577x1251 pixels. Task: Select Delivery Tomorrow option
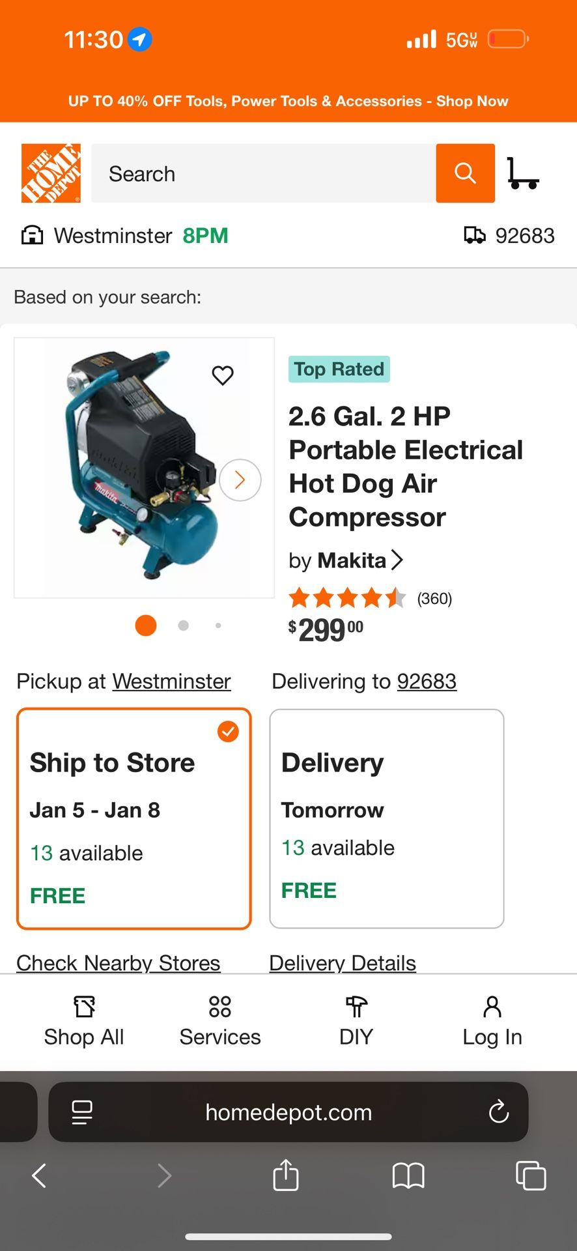(386, 818)
